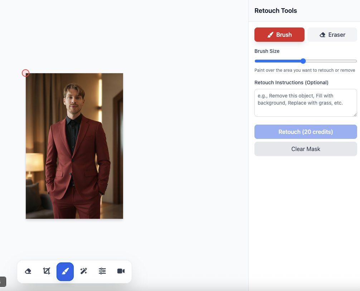Focus the Retouch Instructions text box

pos(305,103)
